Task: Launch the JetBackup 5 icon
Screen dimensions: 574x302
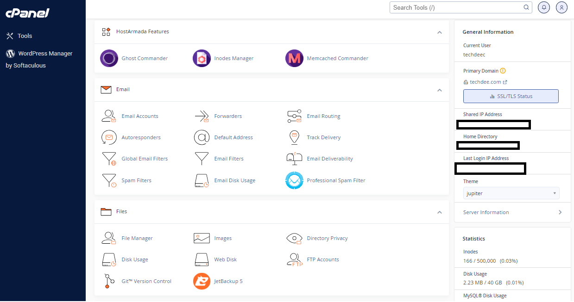Action: click(202, 281)
